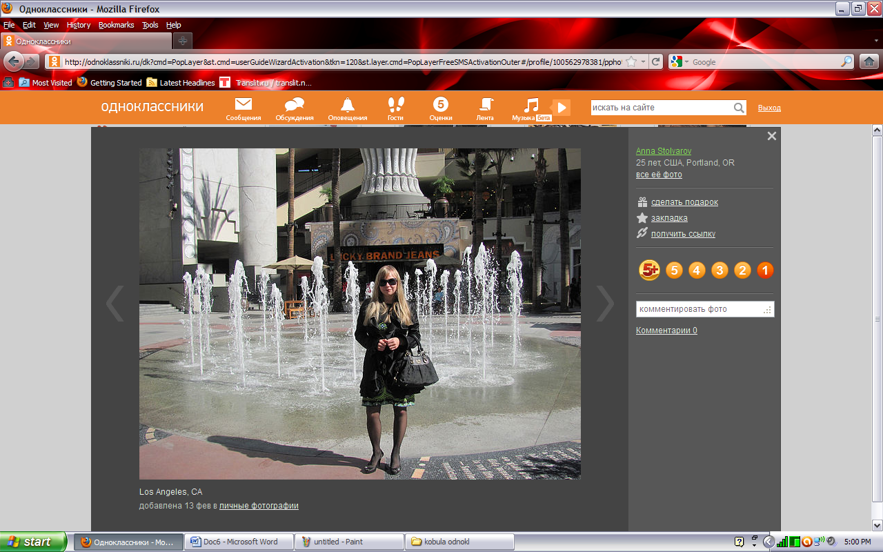Image resolution: width=883 pixels, height=552 pixels.
Task: Rate the photo 4
Action: (697, 270)
